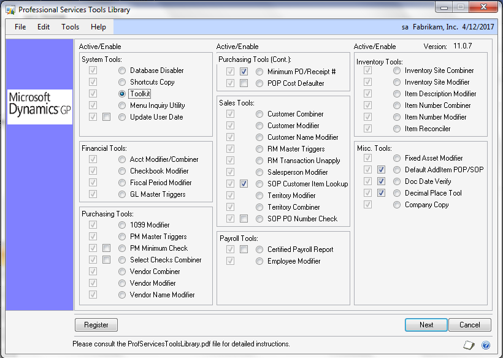Enable the PM Minimum Check checkbox
Viewport: 503px width, 358px height.
[x=107, y=248]
